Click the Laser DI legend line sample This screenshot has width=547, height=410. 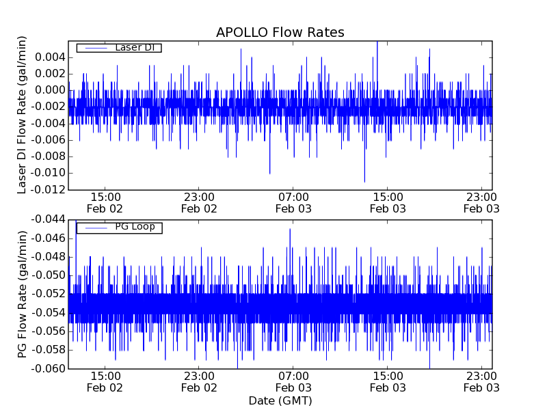pyautogui.click(x=96, y=48)
